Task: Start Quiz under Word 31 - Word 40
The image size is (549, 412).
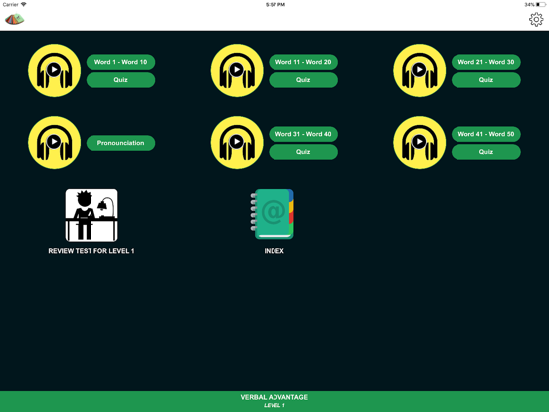Action: (303, 152)
